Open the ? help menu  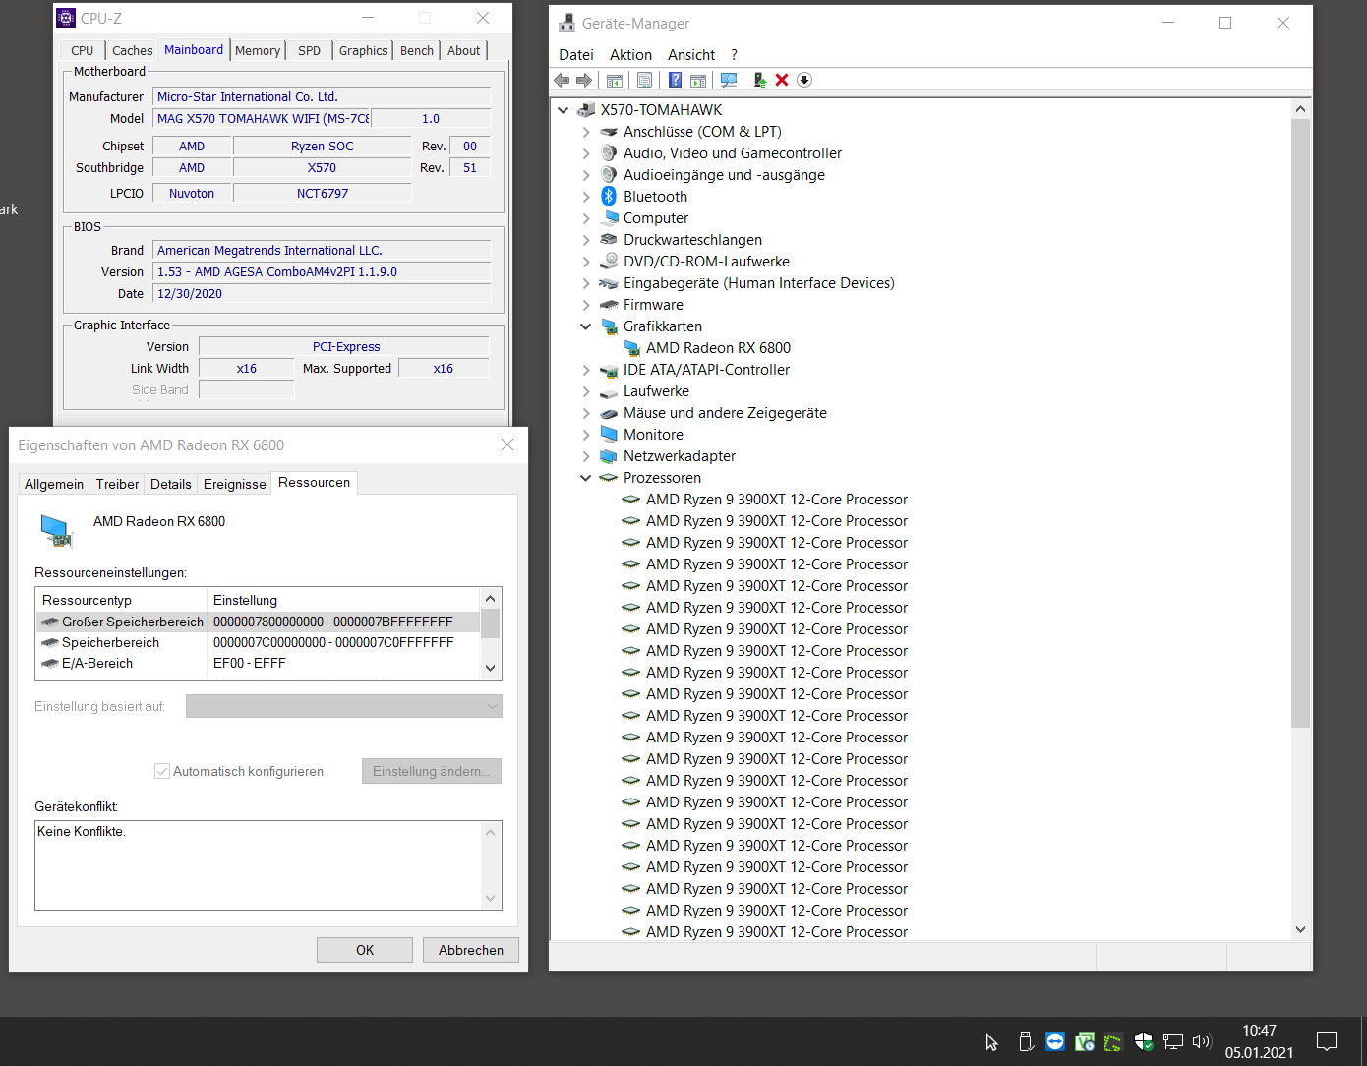[734, 55]
